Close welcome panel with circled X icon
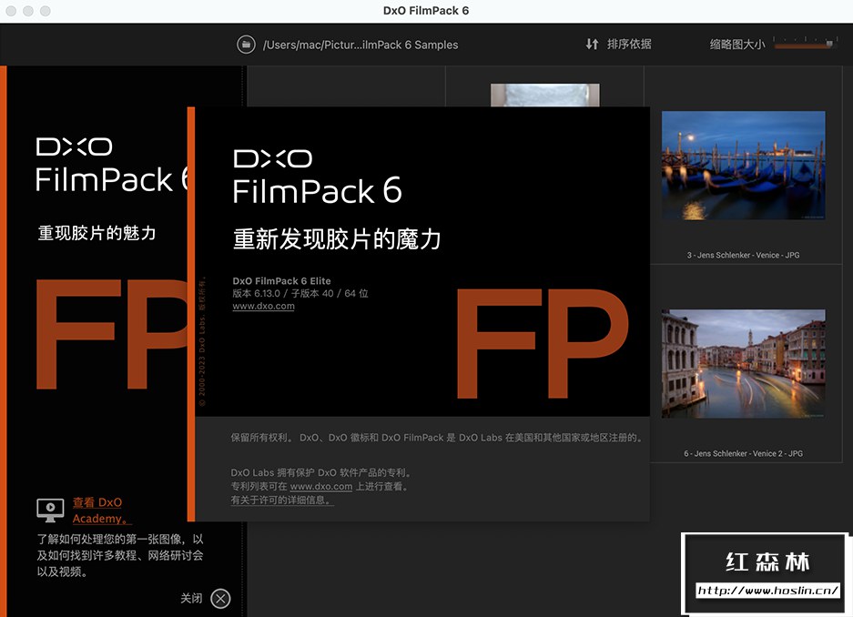Image resolution: width=853 pixels, height=617 pixels. click(220, 599)
